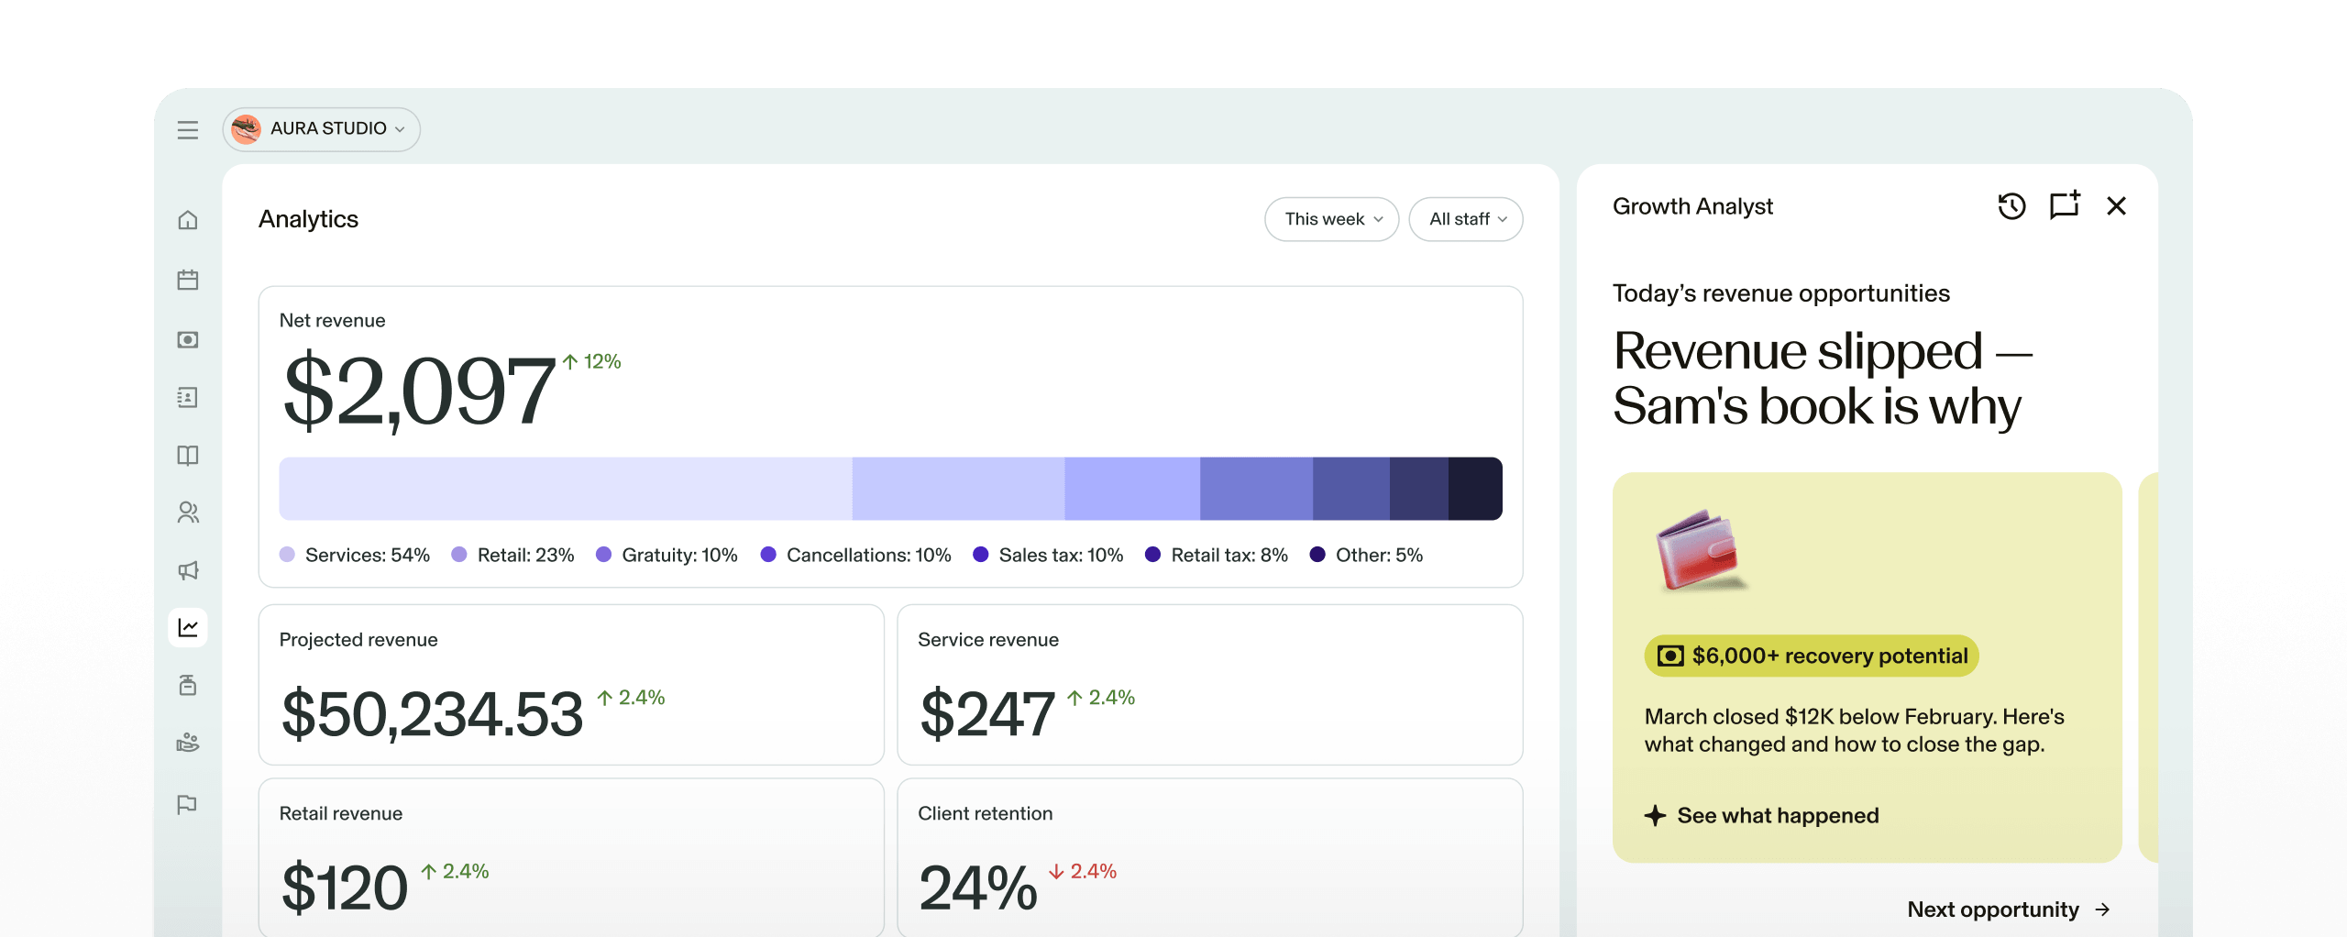This screenshot has height=937, width=2347.
Task: Open the contacts list sidebar icon
Action: 188,397
